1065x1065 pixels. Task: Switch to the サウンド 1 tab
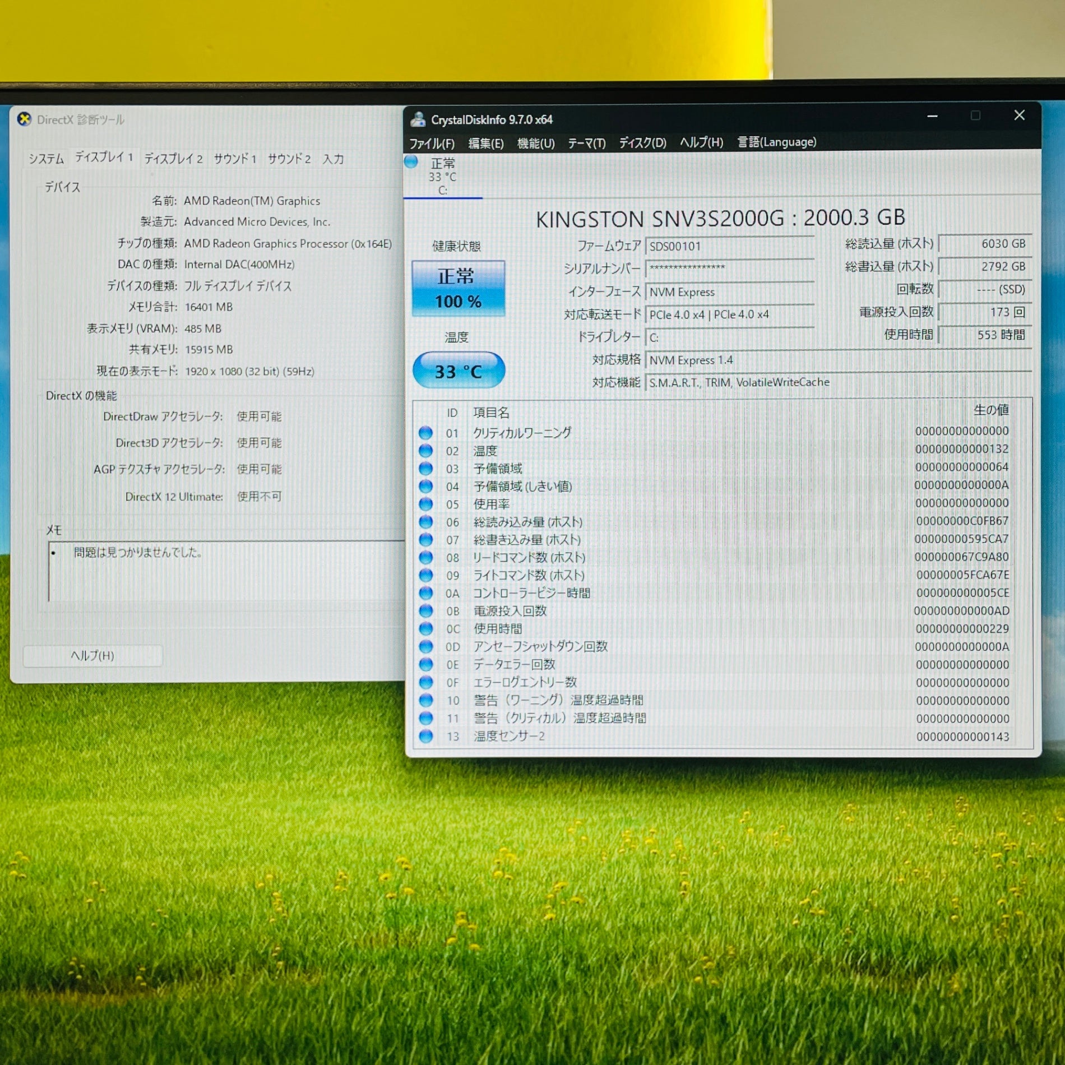(235, 159)
